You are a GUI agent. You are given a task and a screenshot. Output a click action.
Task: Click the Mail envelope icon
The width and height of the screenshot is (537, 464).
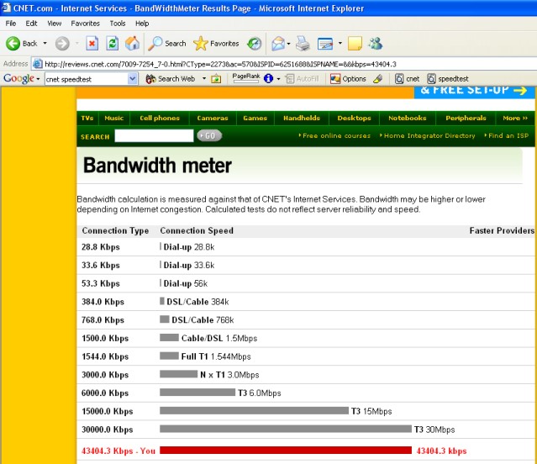278,44
